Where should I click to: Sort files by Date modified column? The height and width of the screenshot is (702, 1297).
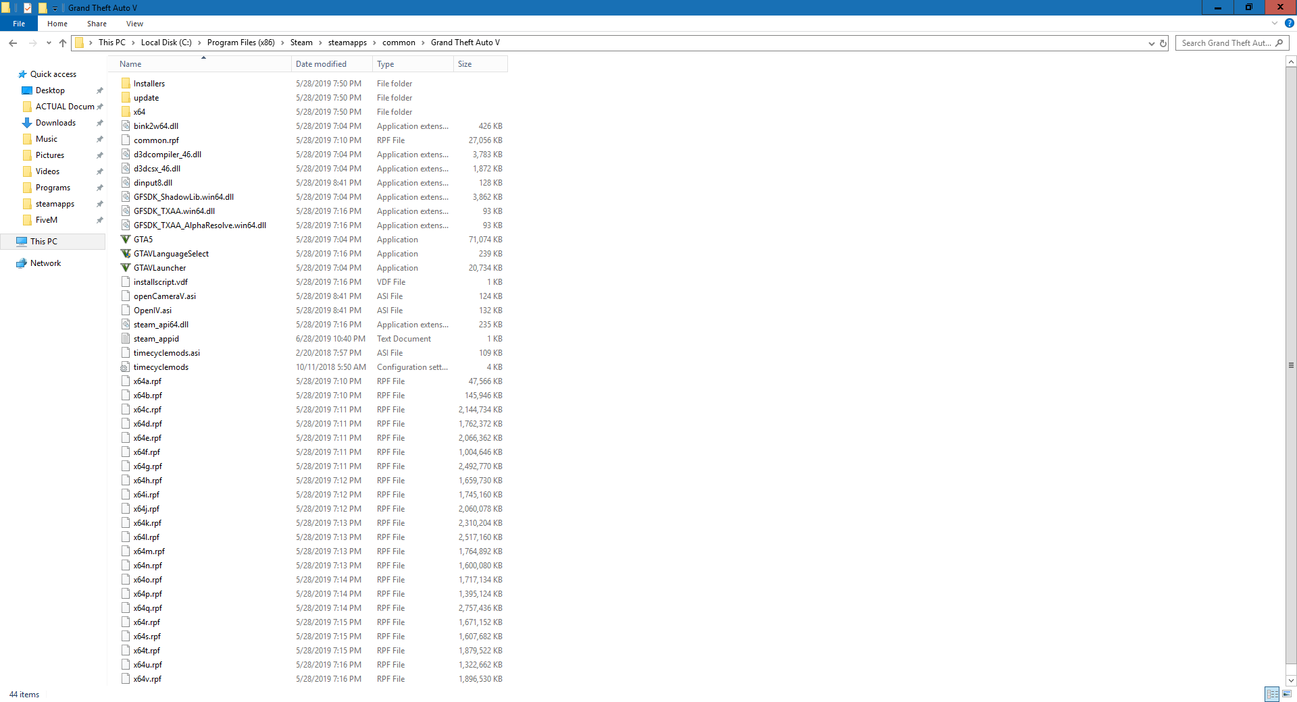(x=321, y=64)
